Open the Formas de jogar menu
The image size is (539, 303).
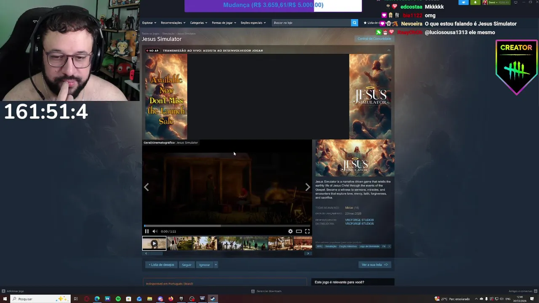click(x=224, y=23)
